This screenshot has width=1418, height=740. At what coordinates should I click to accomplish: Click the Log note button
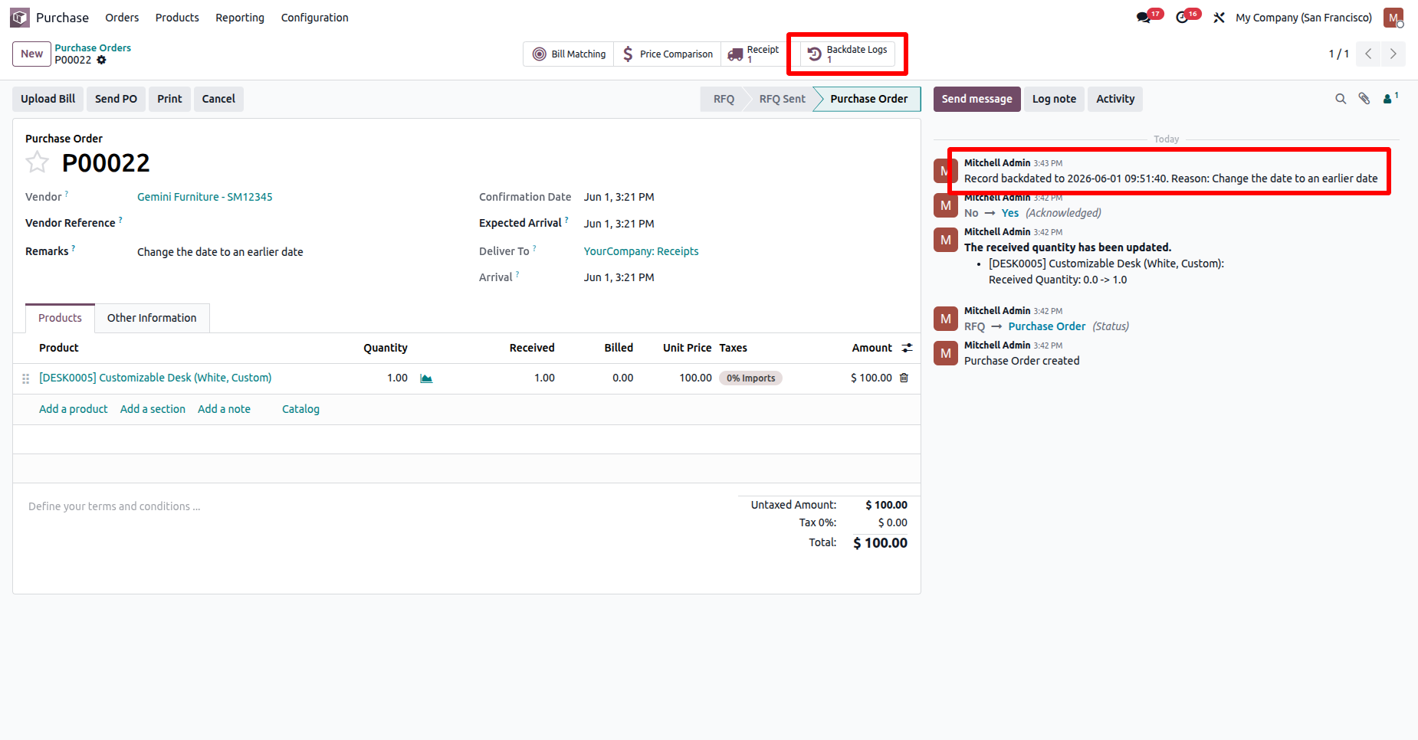[x=1054, y=99]
